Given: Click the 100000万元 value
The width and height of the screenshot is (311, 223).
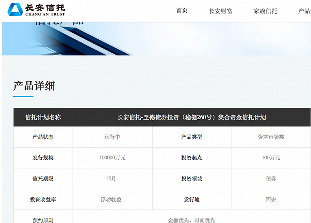Looking at the screenshot, I should [112, 158].
